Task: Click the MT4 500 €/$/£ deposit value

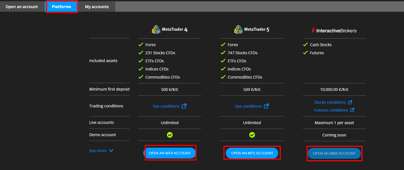Action: (170, 89)
